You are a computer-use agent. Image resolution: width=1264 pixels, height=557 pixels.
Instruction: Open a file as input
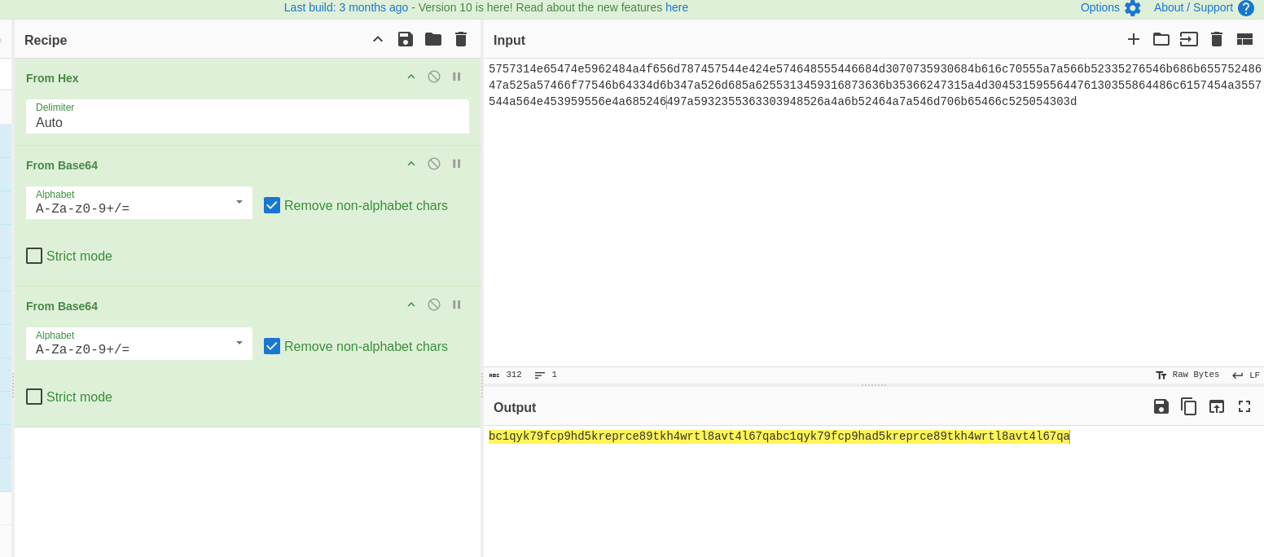tap(1161, 39)
